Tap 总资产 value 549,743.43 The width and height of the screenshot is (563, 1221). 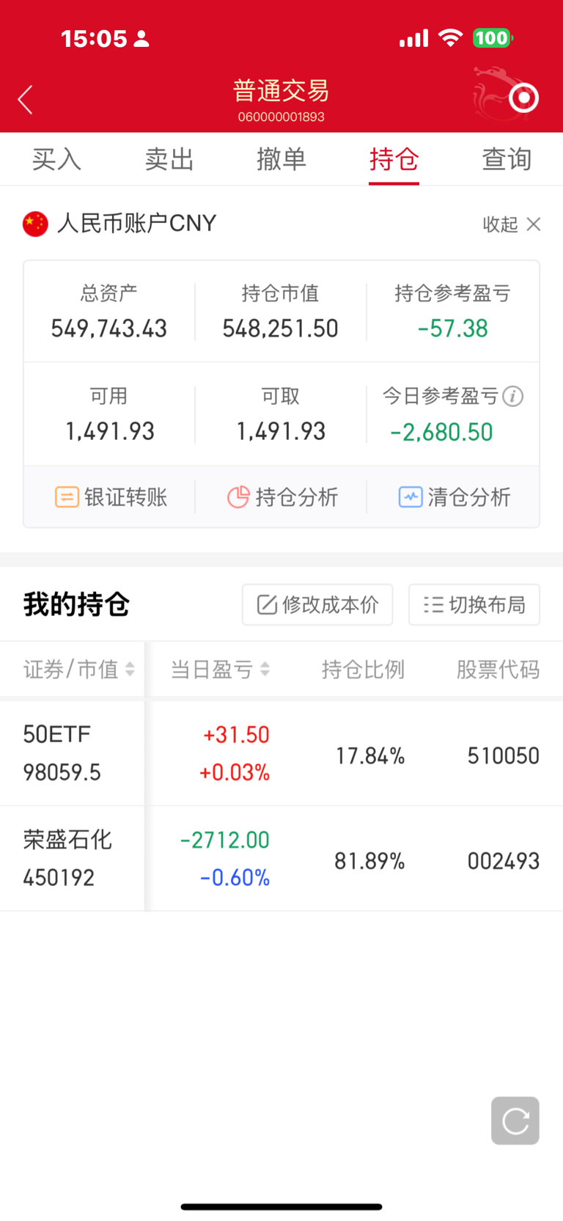[109, 329]
